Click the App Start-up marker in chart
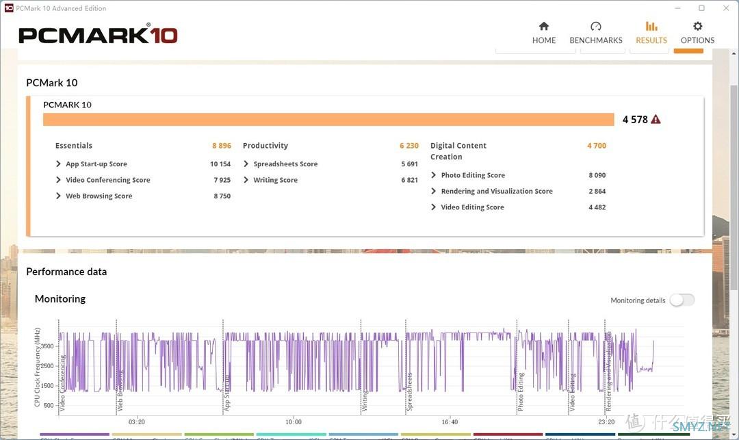 (x=226, y=392)
